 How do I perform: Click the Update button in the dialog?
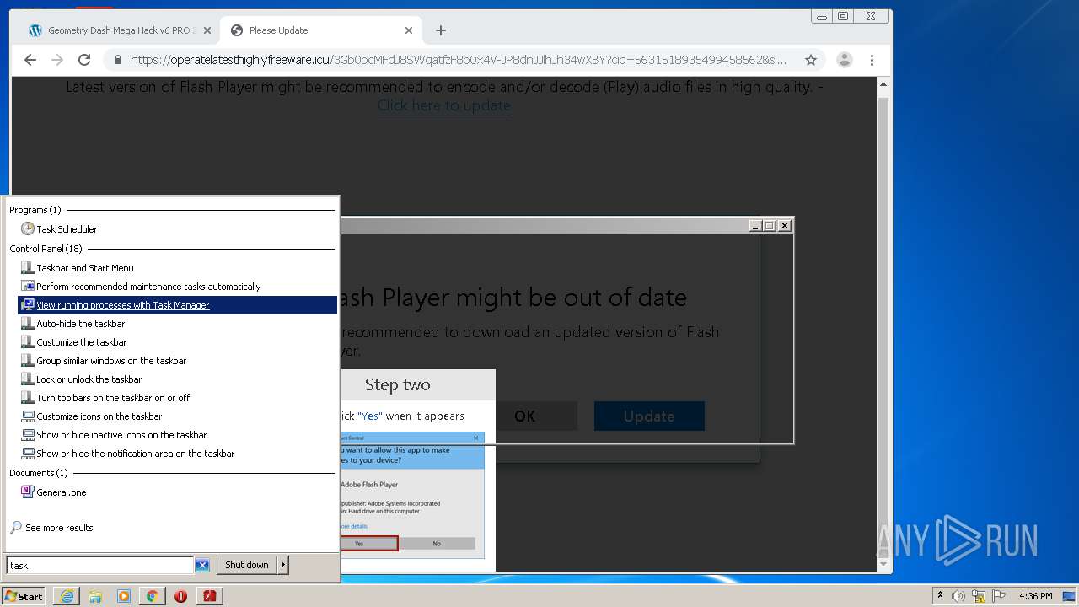[649, 416]
